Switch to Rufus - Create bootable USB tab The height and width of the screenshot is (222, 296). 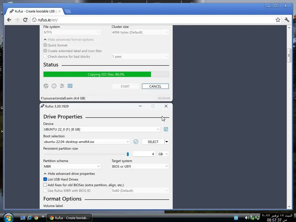(x=35, y=11)
